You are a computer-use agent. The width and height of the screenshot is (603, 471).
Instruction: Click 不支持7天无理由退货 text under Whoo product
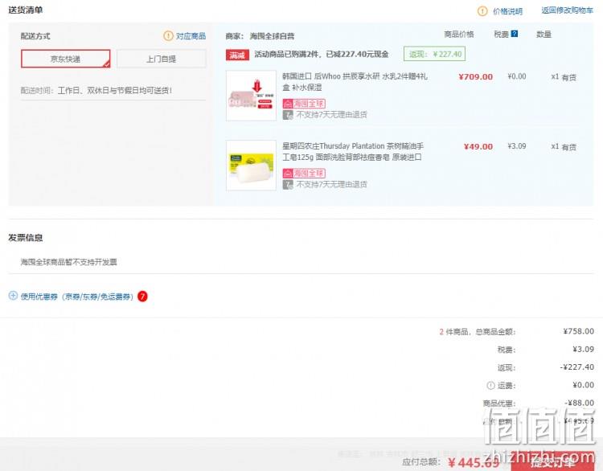(331, 115)
